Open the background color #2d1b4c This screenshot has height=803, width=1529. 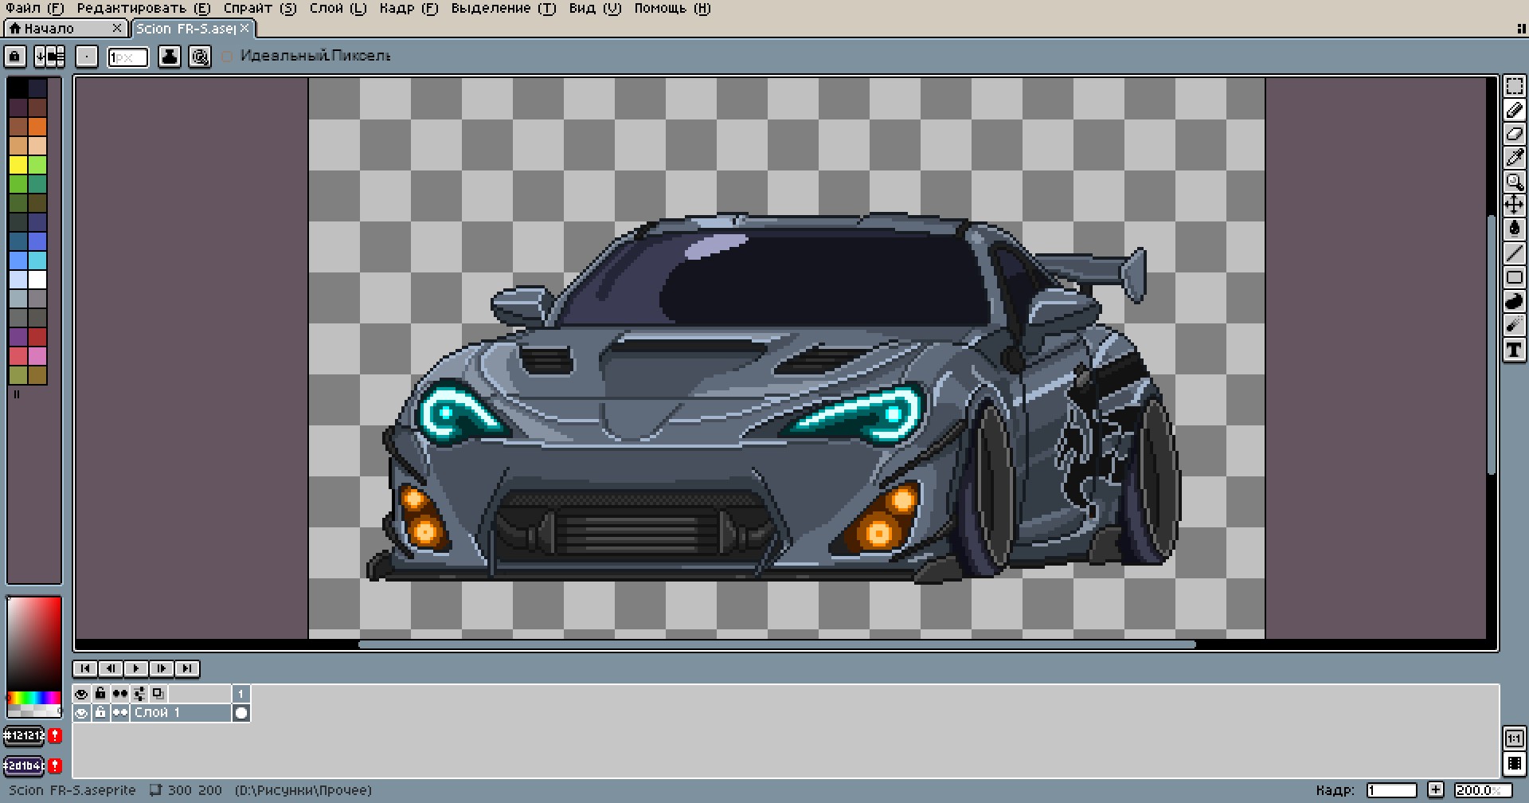24,766
